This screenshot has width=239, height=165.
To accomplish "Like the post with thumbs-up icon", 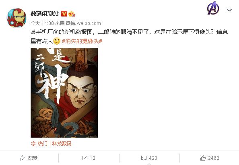I will pos(203,158).
